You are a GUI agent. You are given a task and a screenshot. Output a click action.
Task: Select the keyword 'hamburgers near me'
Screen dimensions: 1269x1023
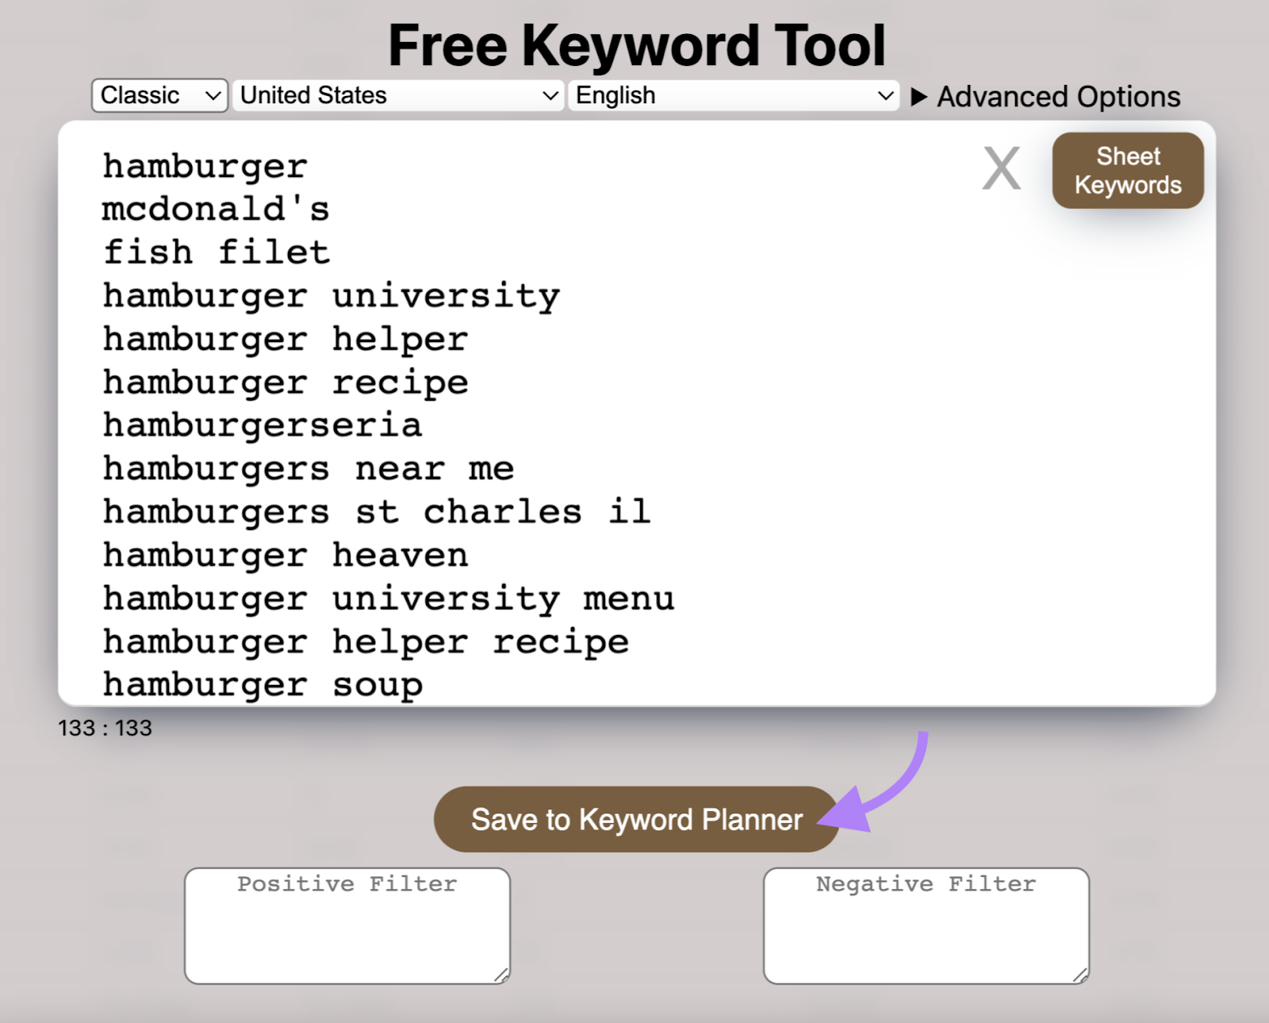point(308,468)
